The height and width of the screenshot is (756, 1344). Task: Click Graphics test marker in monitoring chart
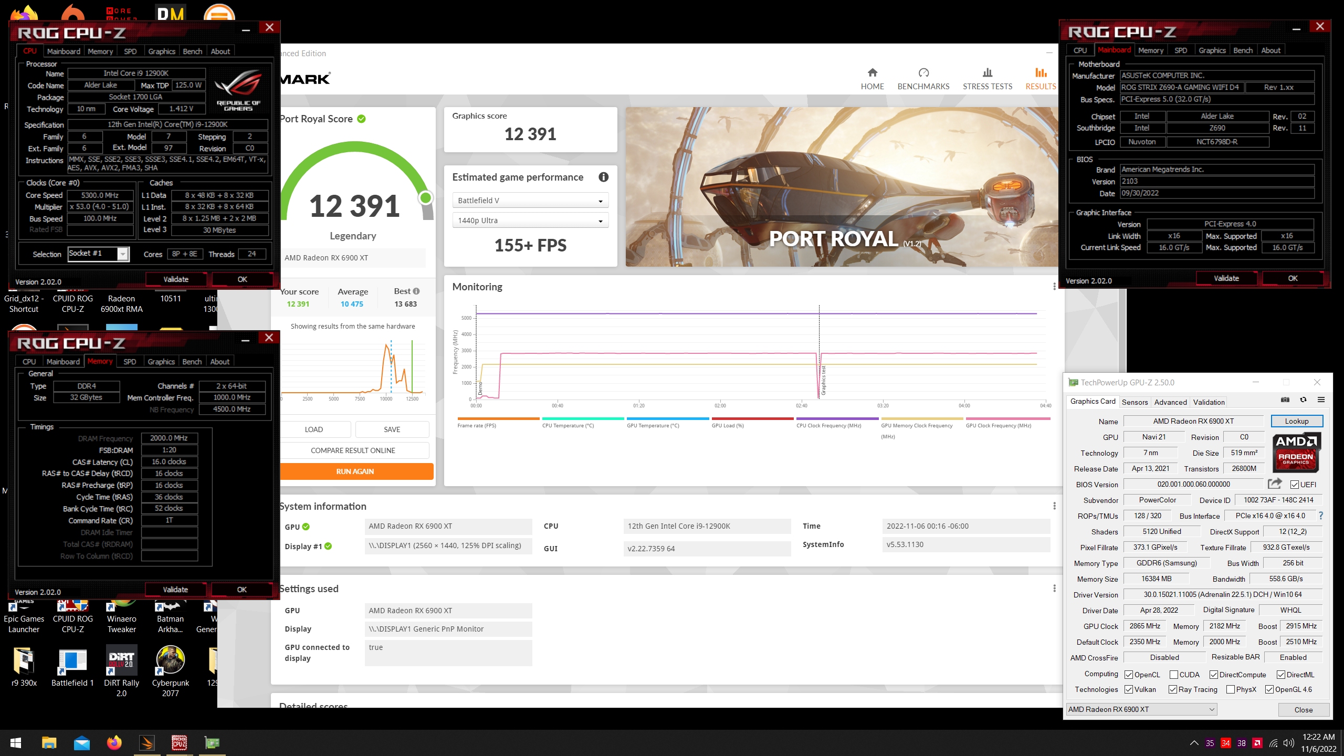click(x=823, y=380)
